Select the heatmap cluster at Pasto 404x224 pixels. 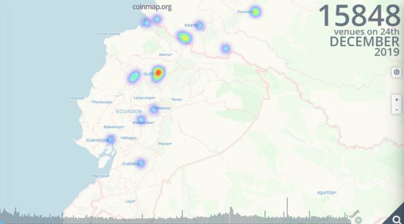199,25
